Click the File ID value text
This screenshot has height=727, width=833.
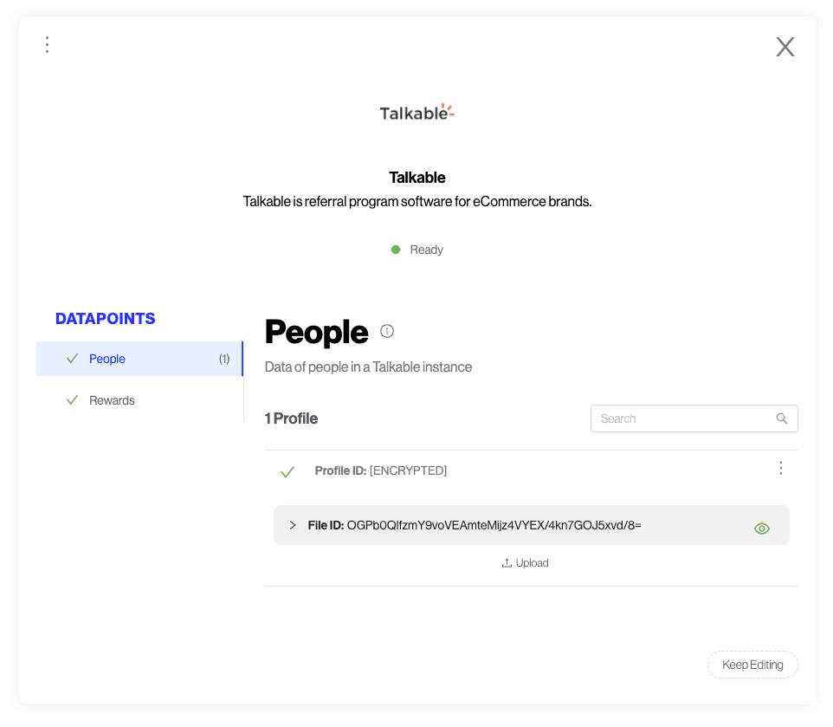pos(494,526)
